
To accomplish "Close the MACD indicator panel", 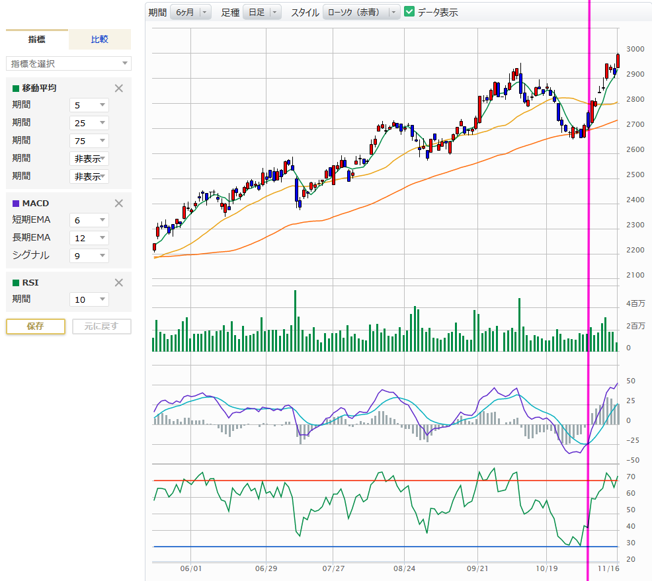I will 119,204.
